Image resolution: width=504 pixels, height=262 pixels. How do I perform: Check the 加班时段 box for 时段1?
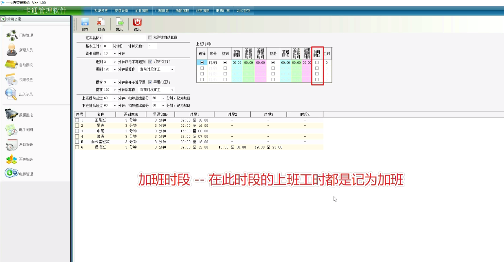(x=317, y=62)
